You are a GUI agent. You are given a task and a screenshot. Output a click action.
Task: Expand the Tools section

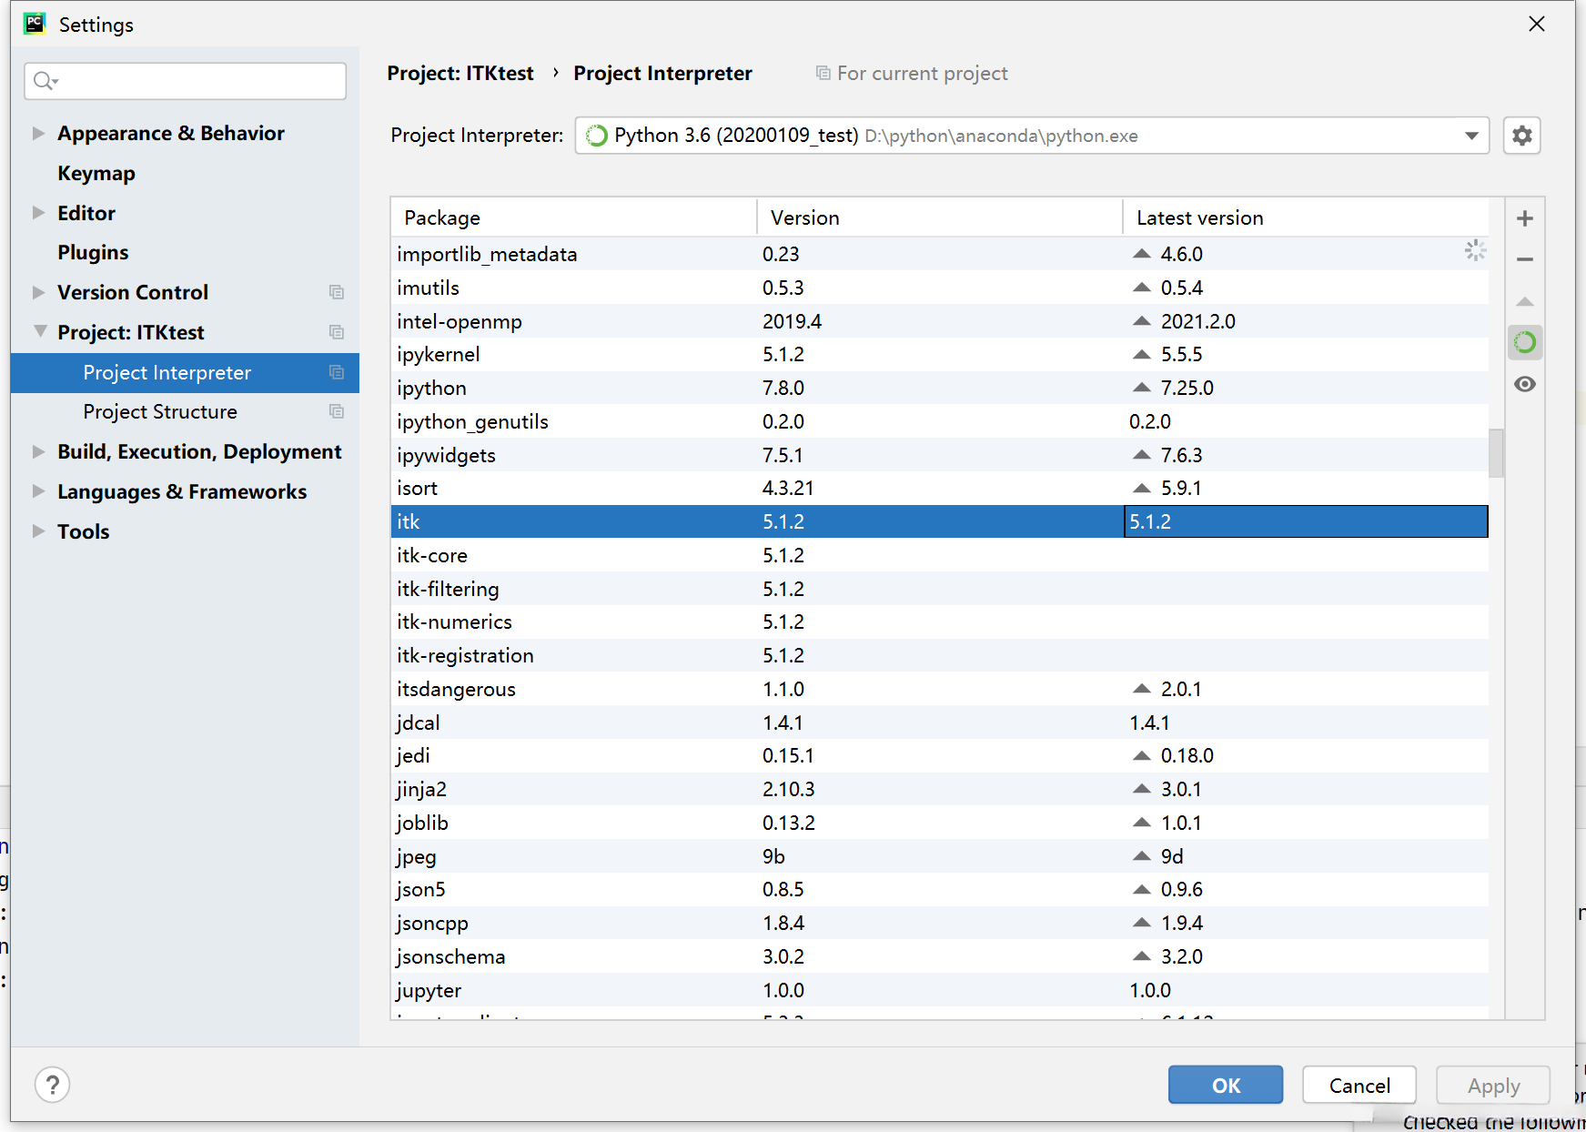(38, 531)
